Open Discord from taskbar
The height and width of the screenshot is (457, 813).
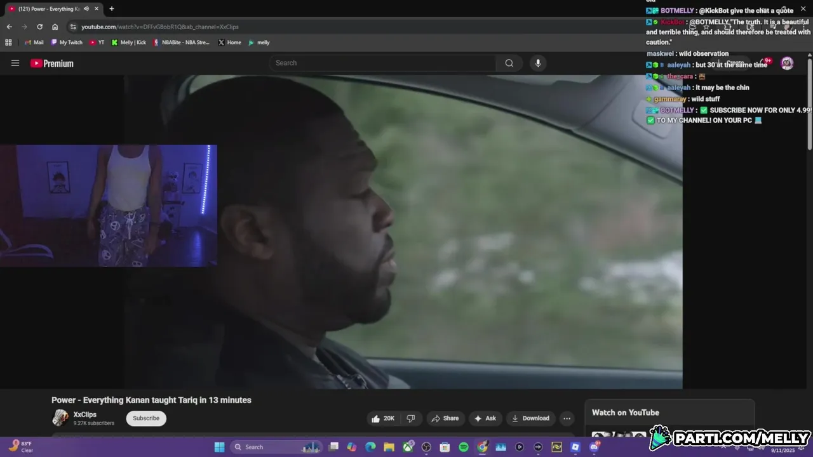pos(594,447)
